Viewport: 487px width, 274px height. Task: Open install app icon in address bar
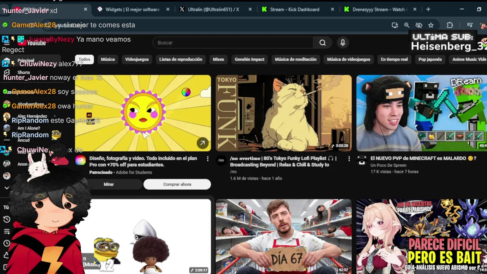coord(395,25)
